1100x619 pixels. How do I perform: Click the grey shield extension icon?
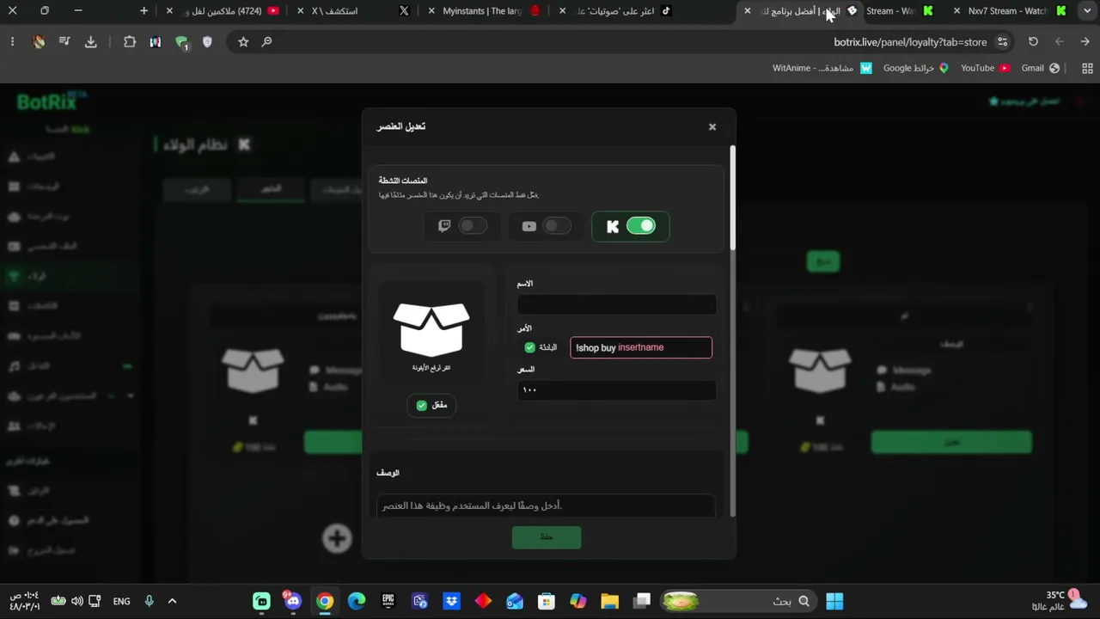click(x=207, y=41)
